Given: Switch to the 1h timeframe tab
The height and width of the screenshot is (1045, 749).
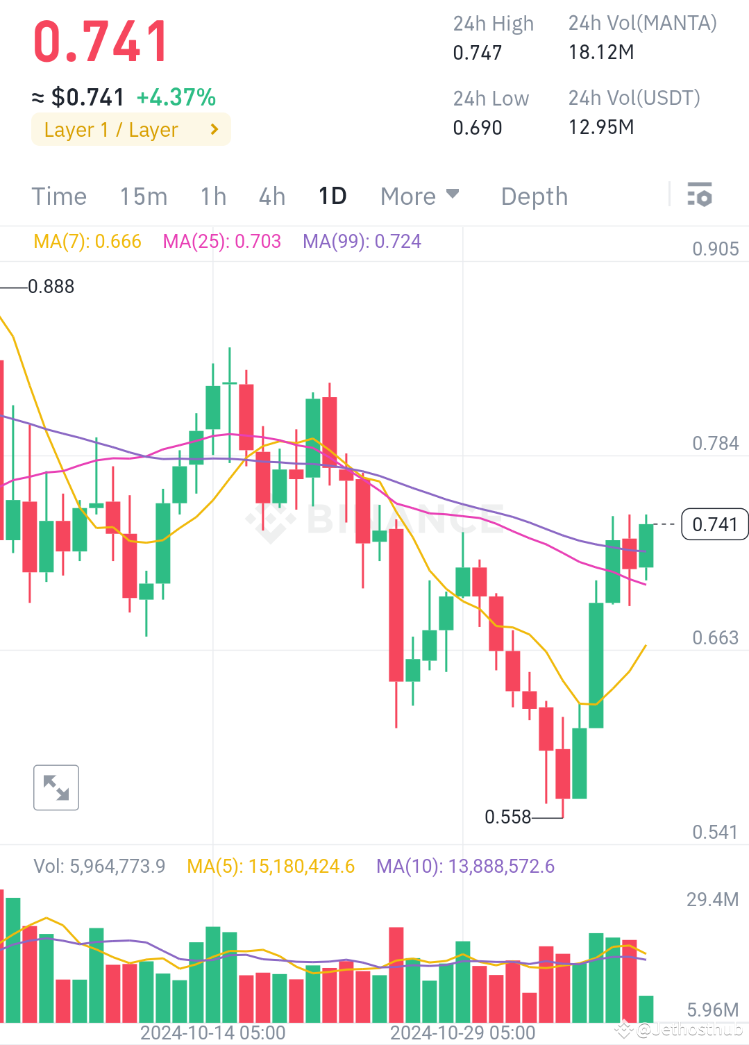Looking at the screenshot, I should coord(212,196).
